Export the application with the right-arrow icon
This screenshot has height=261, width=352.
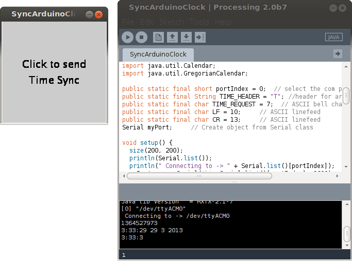[x=200, y=37]
